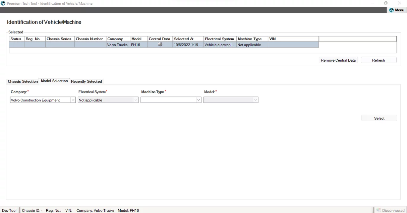
Task: Click the Central Data globe icon in table row
Action: coord(160,44)
